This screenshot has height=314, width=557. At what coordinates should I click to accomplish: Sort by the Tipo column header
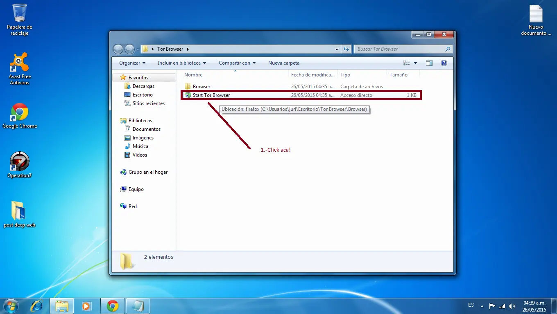pos(362,75)
